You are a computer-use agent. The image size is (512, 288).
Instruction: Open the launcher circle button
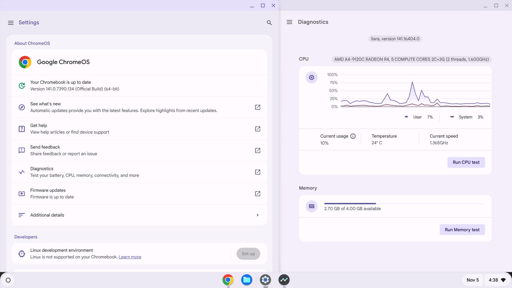pyautogui.click(x=8, y=280)
